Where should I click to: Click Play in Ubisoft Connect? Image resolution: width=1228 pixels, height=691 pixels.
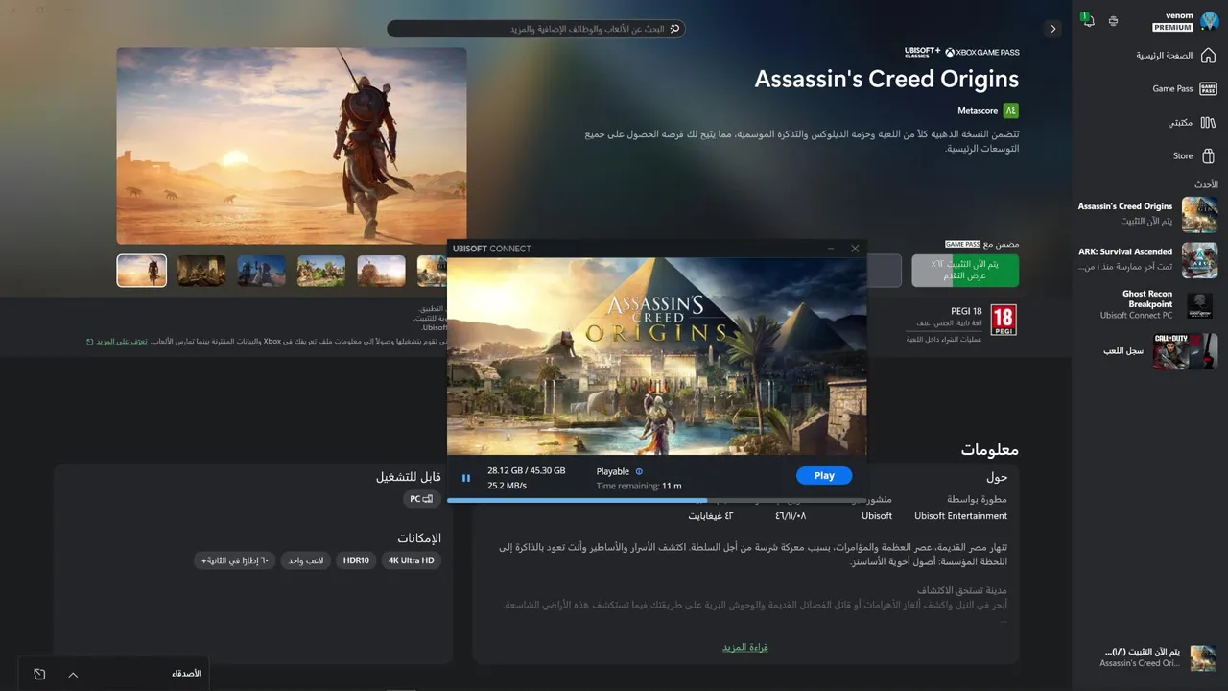point(824,475)
